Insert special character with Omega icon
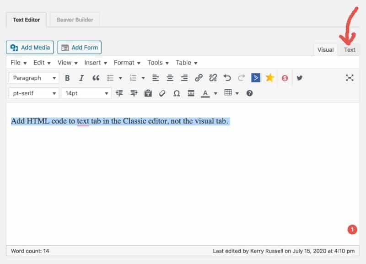Image resolution: width=366 pixels, height=264 pixels. tap(177, 93)
